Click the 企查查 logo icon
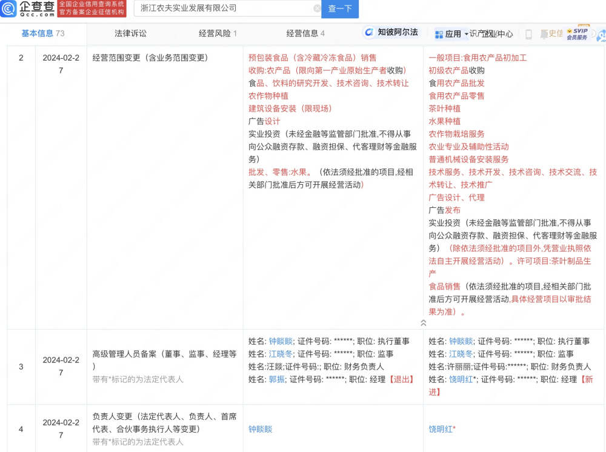 pyautogui.click(x=8, y=10)
